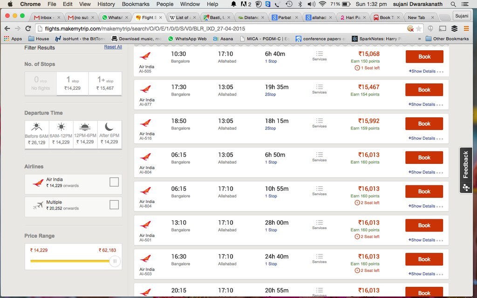Open the Window menu
The height and width of the screenshot is (298, 477).
click(190, 4)
